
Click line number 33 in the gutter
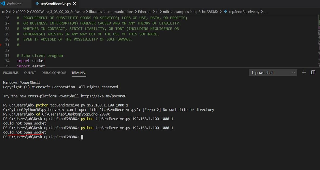[x=7, y=55]
